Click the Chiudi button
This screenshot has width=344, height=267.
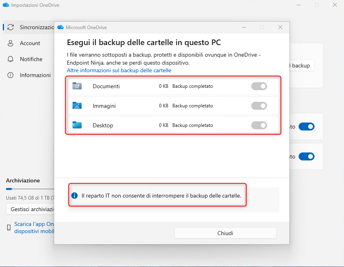coord(225,233)
